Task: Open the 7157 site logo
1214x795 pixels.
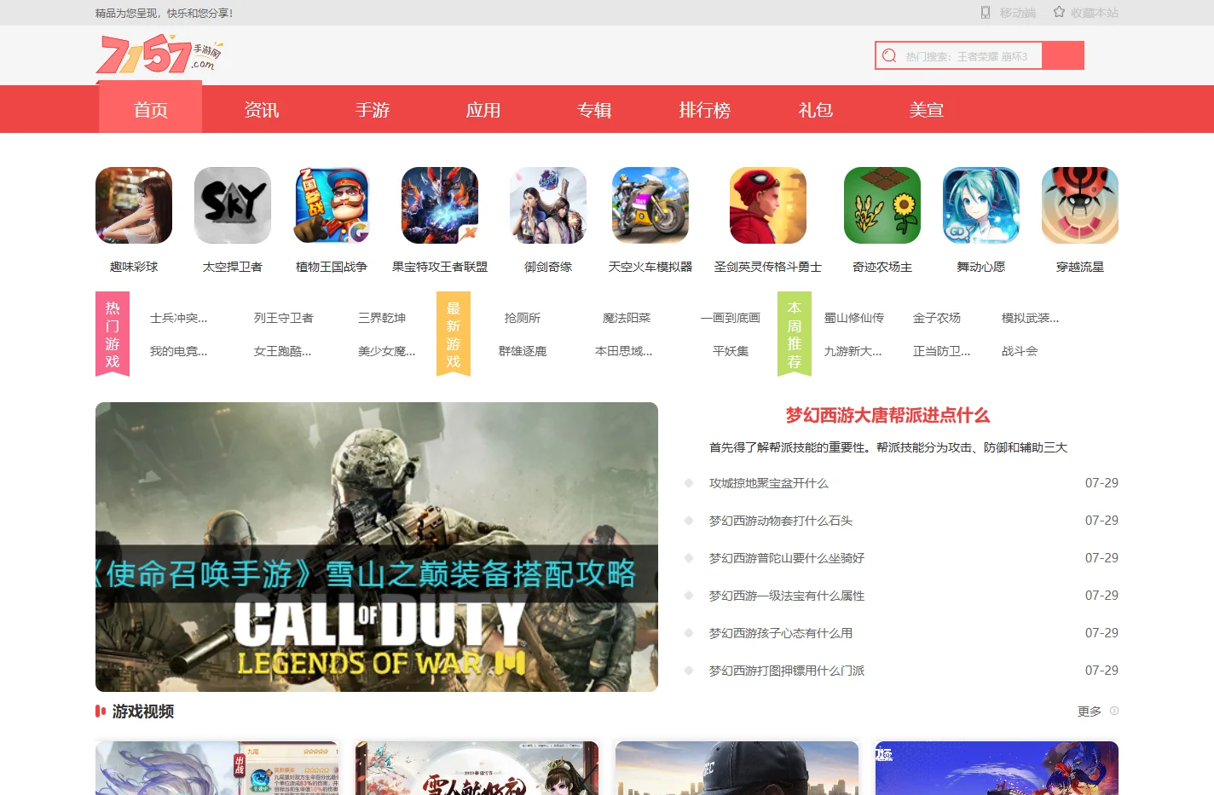Action: [159, 55]
